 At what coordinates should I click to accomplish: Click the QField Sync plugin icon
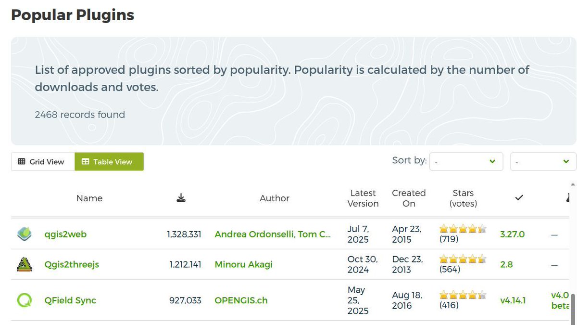24,300
